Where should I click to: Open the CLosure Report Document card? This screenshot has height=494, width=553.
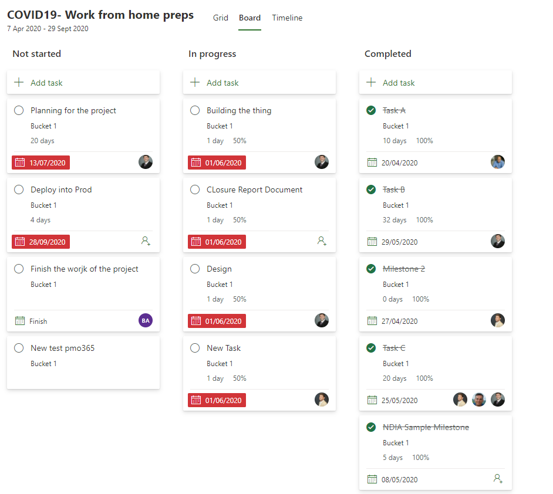pyautogui.click(x=253, y=190)
